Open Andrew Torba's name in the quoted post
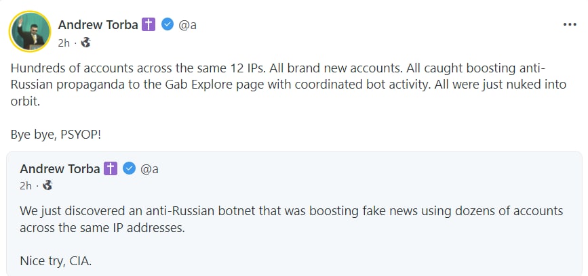 [60, 168]
